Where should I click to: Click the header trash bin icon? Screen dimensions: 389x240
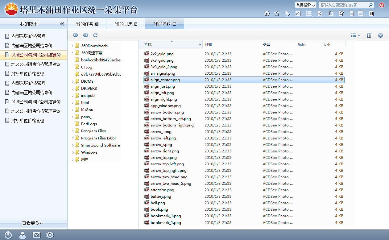(372, 14)
